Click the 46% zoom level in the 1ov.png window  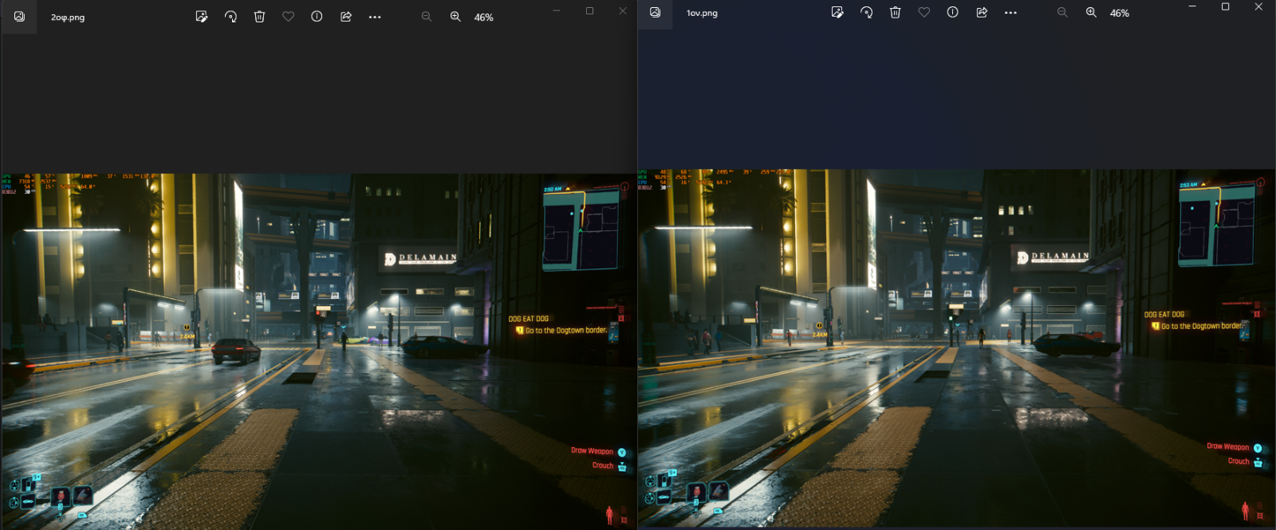click(1120, 14)
